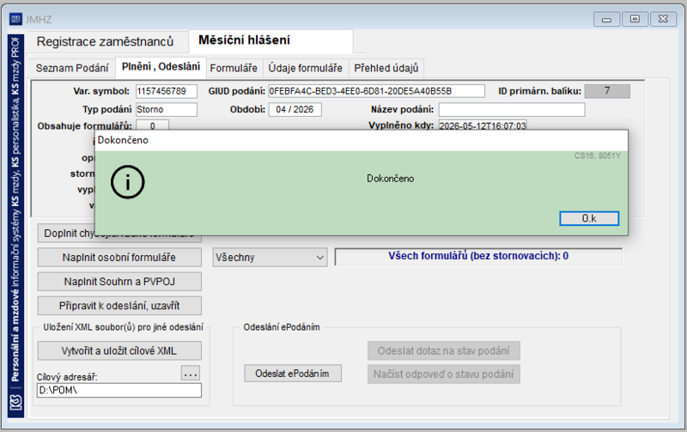This screenshot has height=432, width=687.
Task: Click the Vyplněno kdy timestamp field
Action: [483, 125]
